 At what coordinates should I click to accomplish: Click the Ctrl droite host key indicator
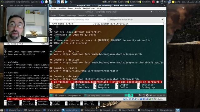click(x=158, y=99)
